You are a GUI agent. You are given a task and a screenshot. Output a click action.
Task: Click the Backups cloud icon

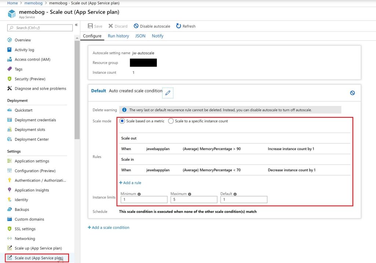(x=9, y=209)
